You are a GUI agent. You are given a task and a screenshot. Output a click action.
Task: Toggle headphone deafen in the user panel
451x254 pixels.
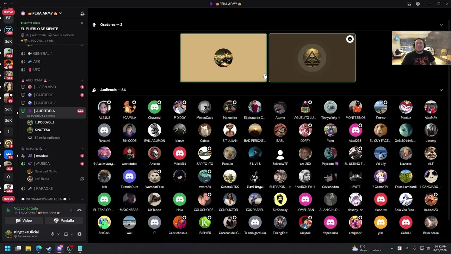[66, 234]
